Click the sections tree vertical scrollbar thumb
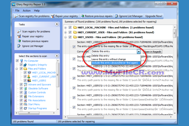Screen dimensions: 189x126 (x=58, y=75)
